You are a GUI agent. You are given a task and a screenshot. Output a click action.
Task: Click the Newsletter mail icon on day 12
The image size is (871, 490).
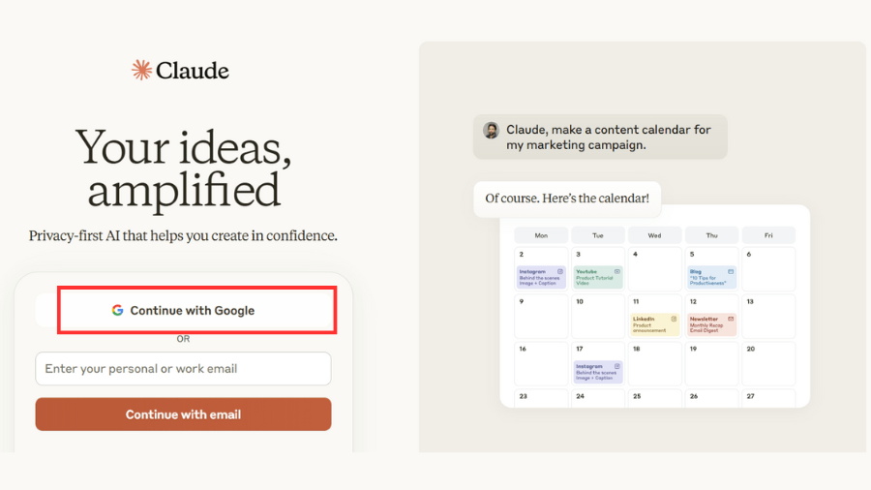tap(731, 319)
